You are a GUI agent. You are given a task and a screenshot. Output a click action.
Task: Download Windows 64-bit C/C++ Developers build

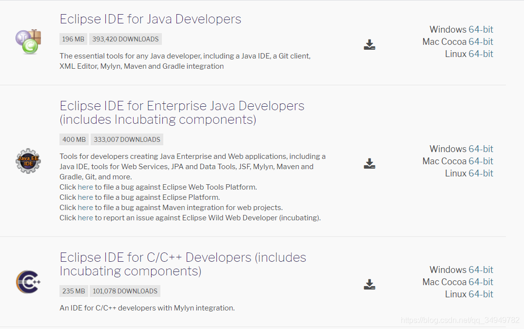pyautogui.click(x=483, y=270)
